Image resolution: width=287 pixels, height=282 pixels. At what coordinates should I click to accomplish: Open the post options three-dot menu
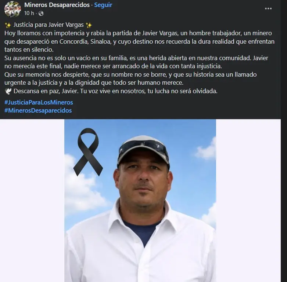coord(268,8)
